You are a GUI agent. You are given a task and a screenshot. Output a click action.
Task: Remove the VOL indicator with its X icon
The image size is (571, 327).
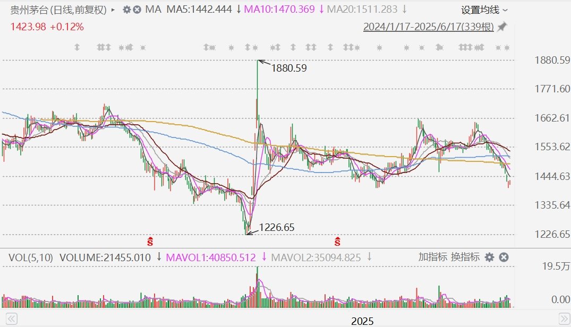(504, 257)
